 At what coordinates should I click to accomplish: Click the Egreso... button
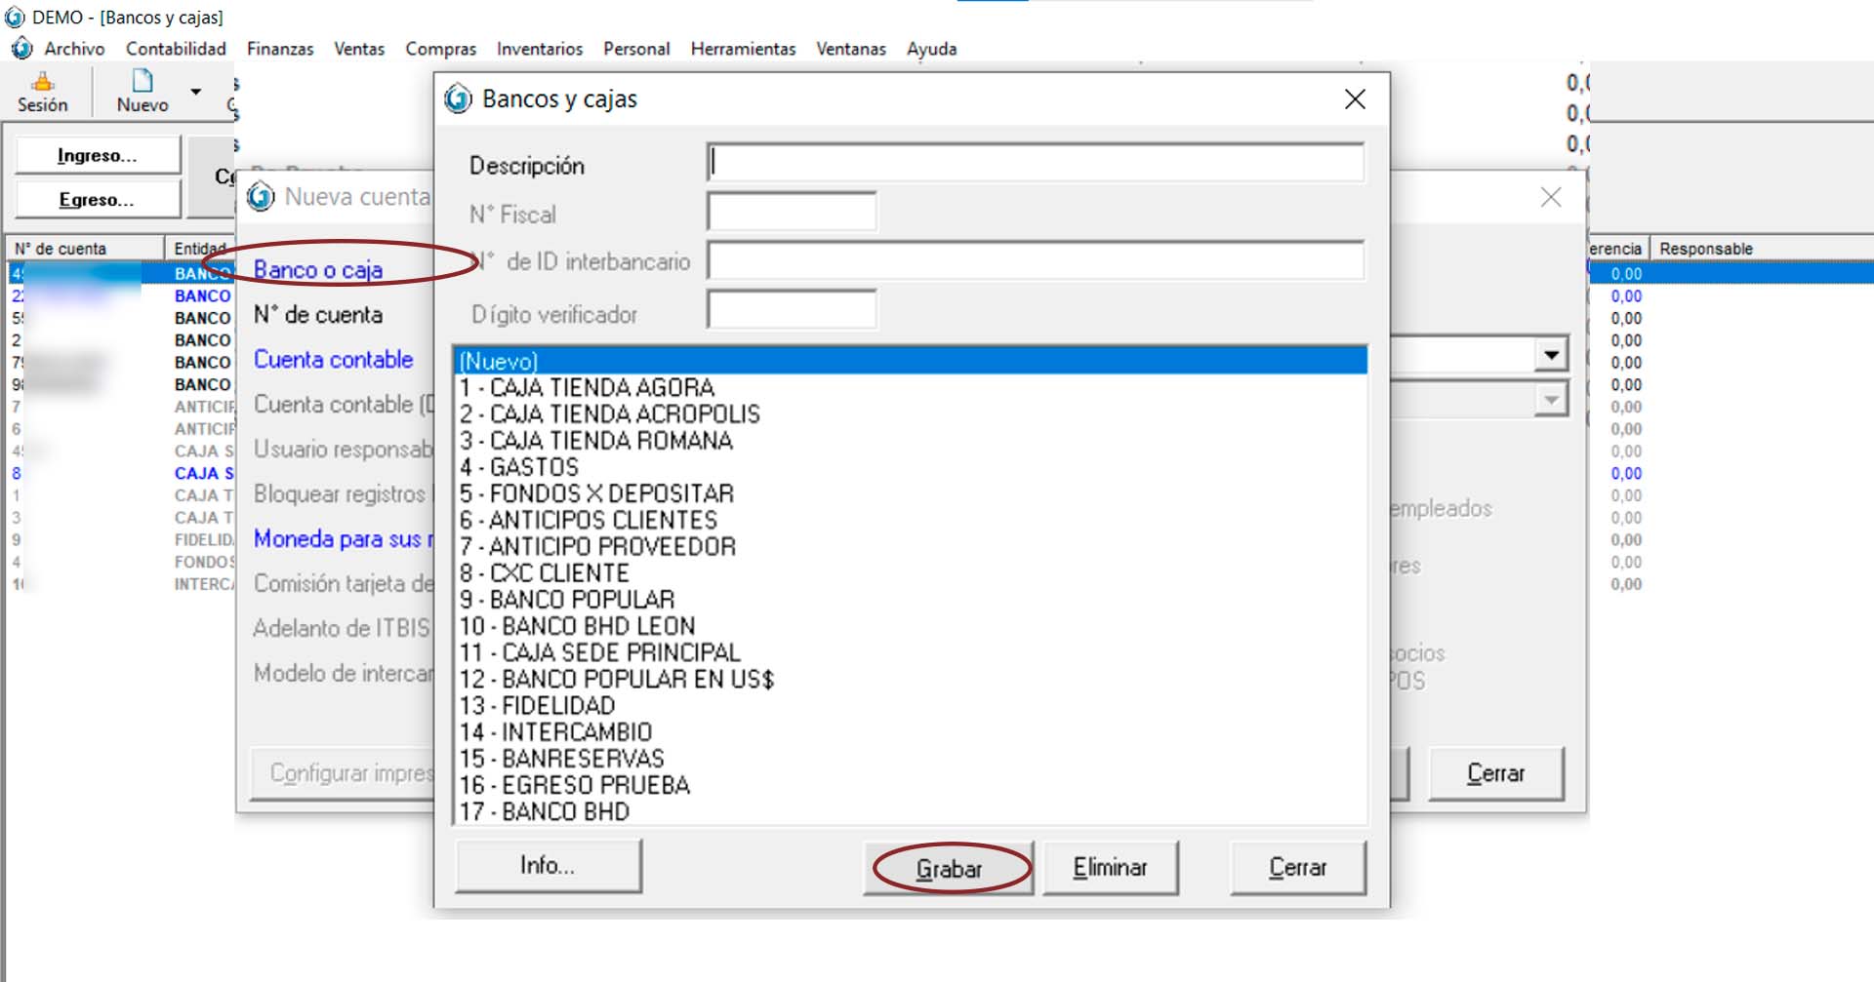[x=98, y=200]
